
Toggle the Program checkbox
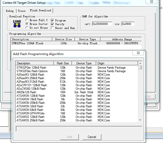(x=52, y=20)
